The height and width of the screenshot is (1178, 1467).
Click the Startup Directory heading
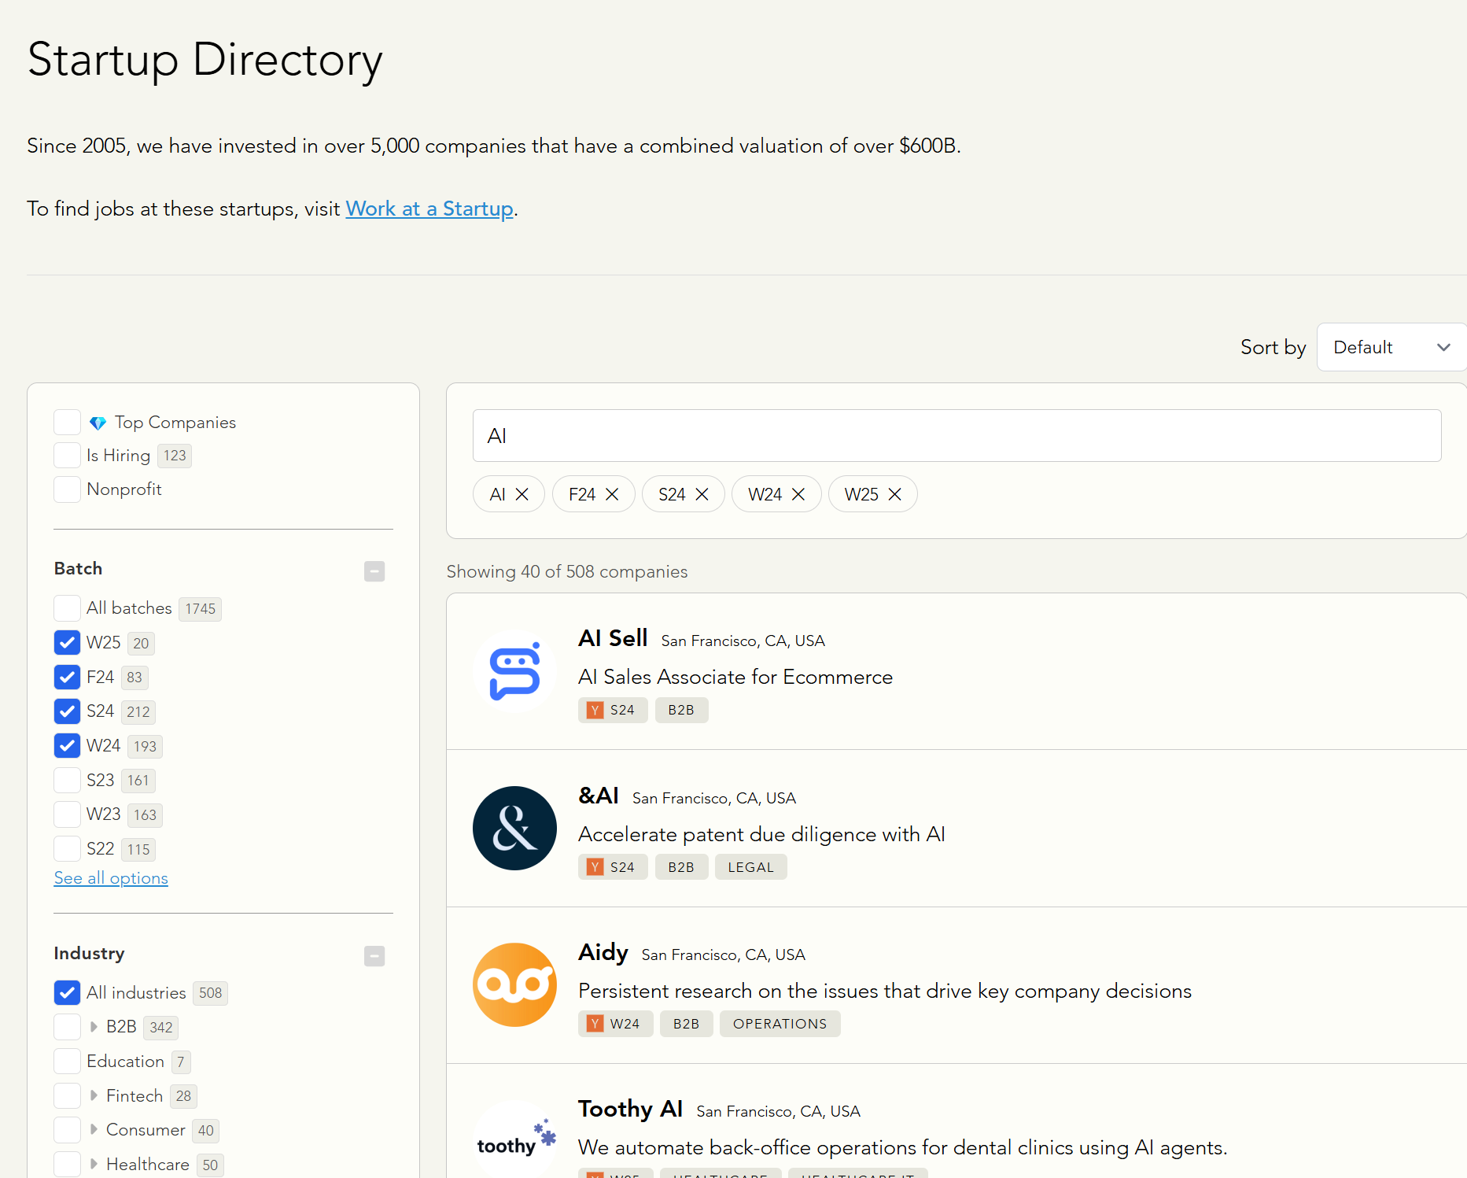205,60
